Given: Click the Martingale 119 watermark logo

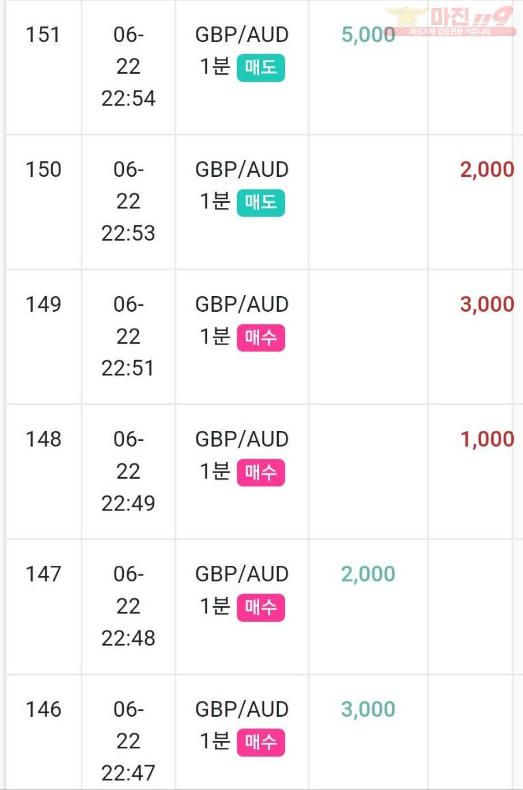Looking at the screenshot, I should pos(450,21).
